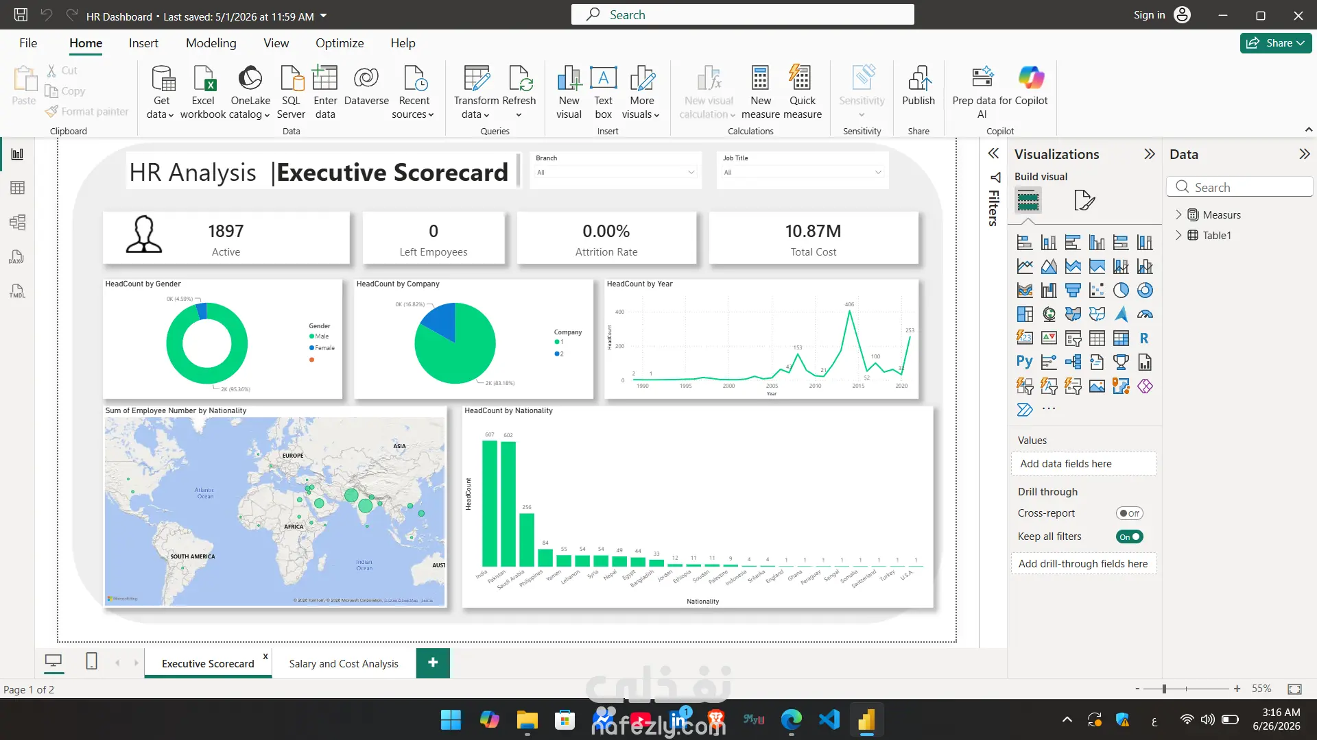
Task: Select the Line chart visual type
Action: 1025,267
